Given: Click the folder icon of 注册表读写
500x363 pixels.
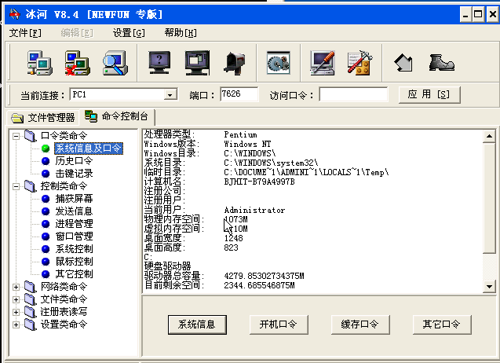Looking at the screenshot, I should [x=31, y=312].
